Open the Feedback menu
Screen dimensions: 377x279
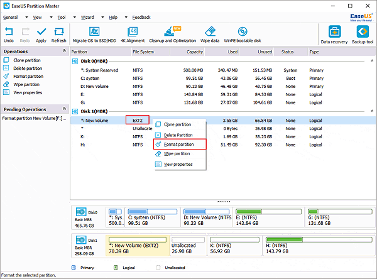coord(141,18)
